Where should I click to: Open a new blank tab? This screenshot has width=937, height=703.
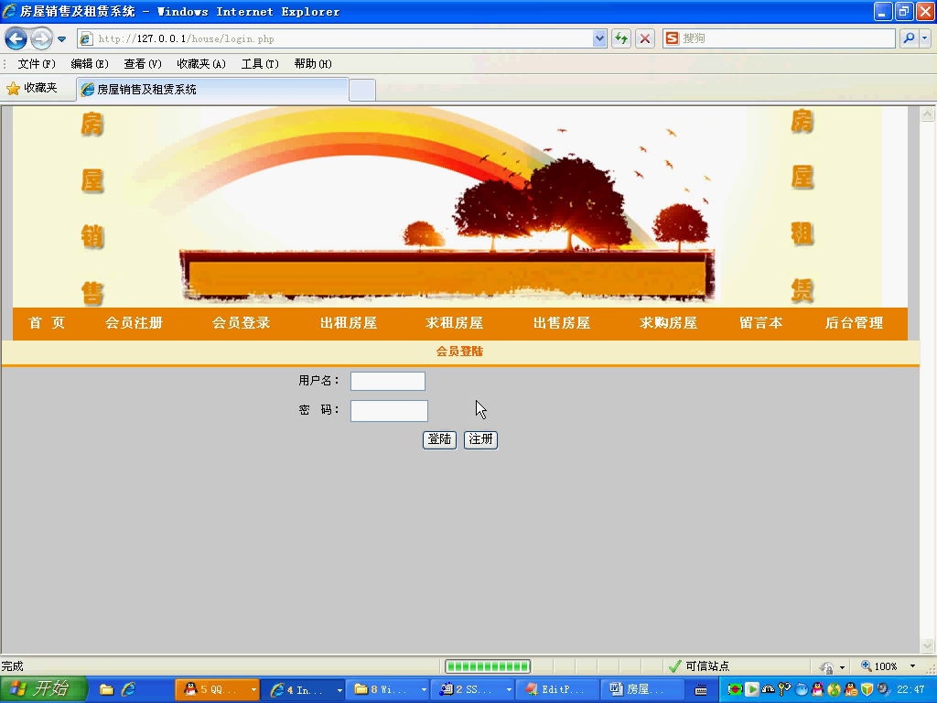click(x=362, y=91)
